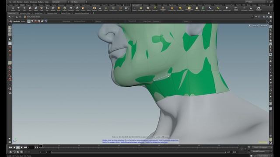Add an Area Light
Screen dimensions: 280x157
[155, 9]
